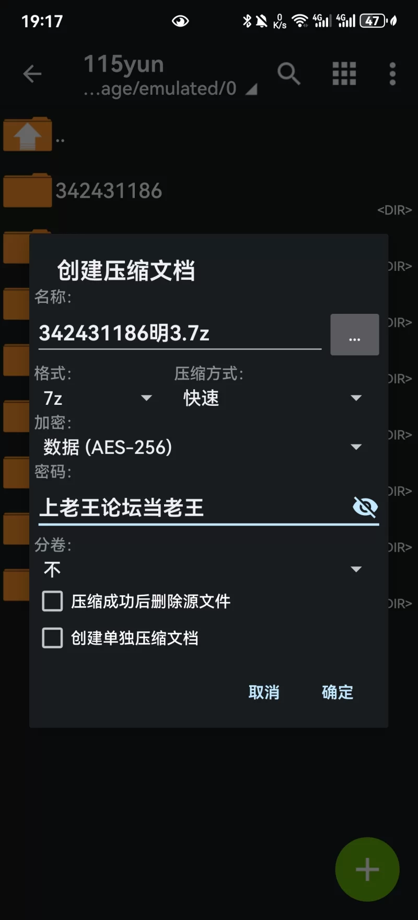Tap the 取消 cancel button
418x920 pixels.
264,692
